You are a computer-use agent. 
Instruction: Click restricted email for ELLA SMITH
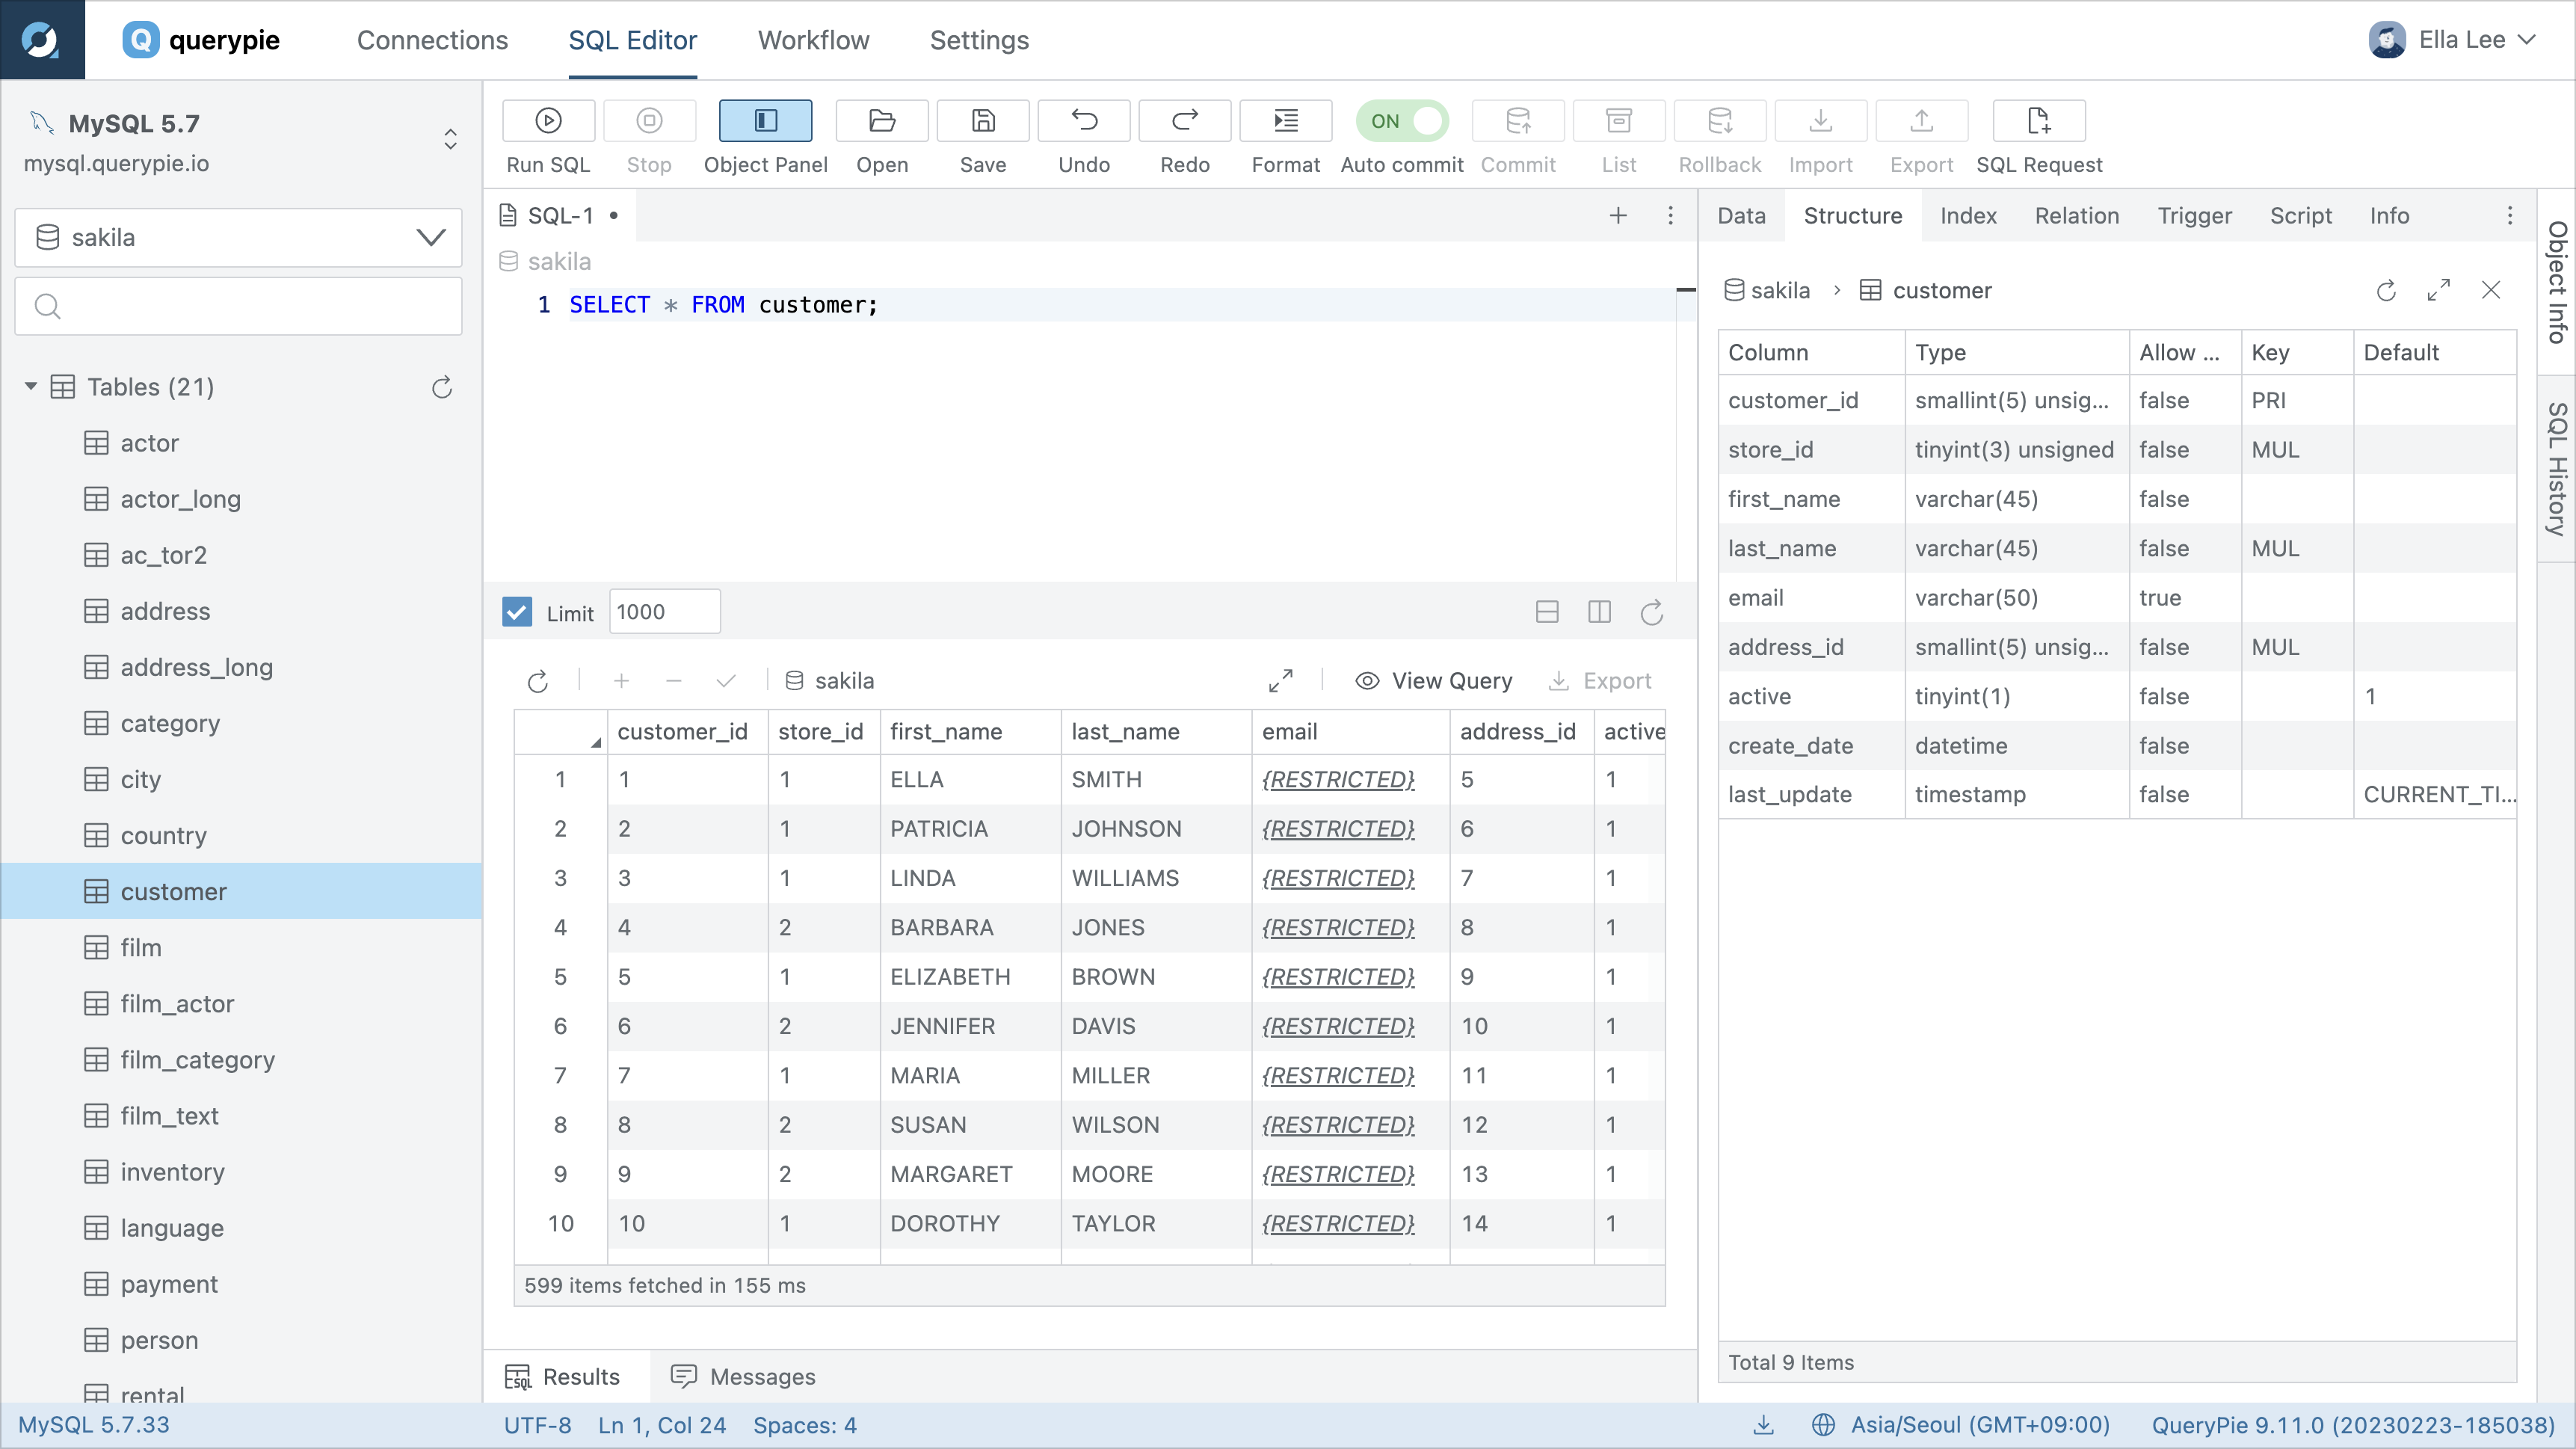coord(1338,779)
